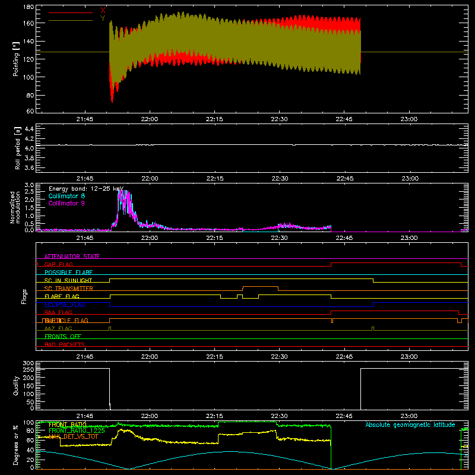Click the 3.8 tick on Roll period axis

(29, 158)
